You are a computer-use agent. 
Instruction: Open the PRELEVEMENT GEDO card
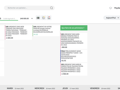click(74, 56)
